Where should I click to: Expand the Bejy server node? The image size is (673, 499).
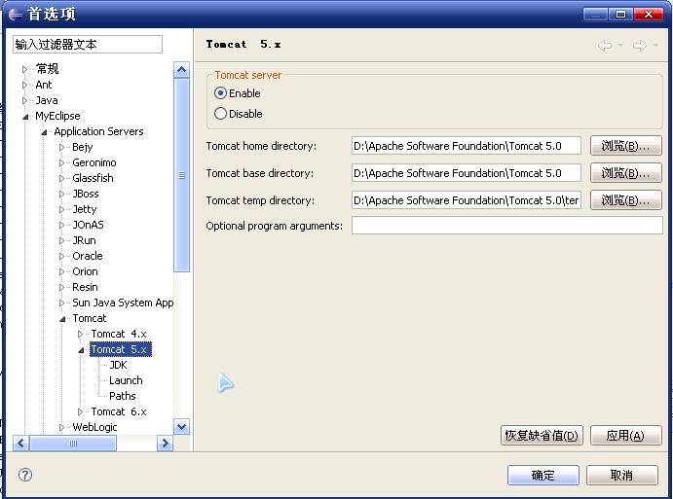(61, 147)
